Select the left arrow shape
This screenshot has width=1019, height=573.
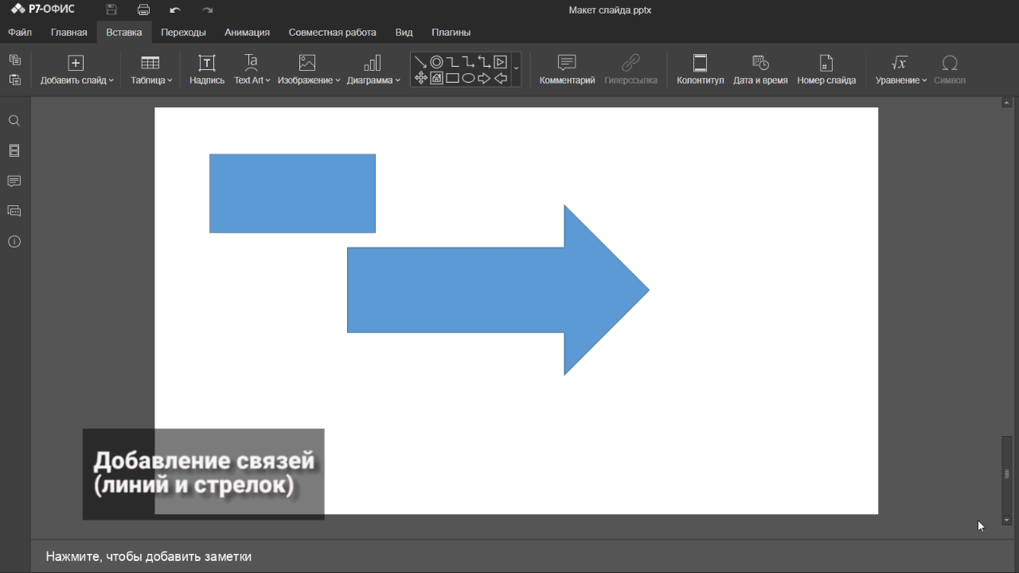pos(501,78)
